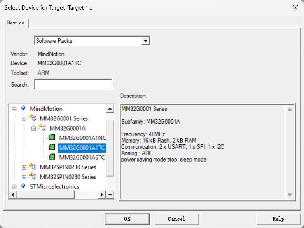Open Help for device selection

pyautogui.click(x=278, y=219)
